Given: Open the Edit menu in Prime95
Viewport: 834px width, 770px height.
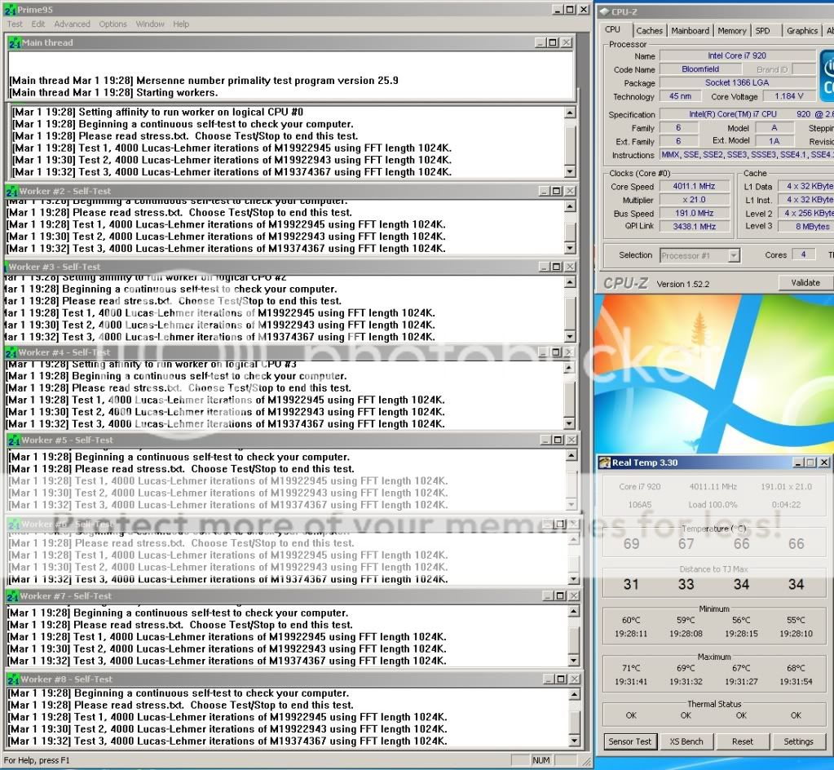Looking at the screenshot, I should coord(38,24).
